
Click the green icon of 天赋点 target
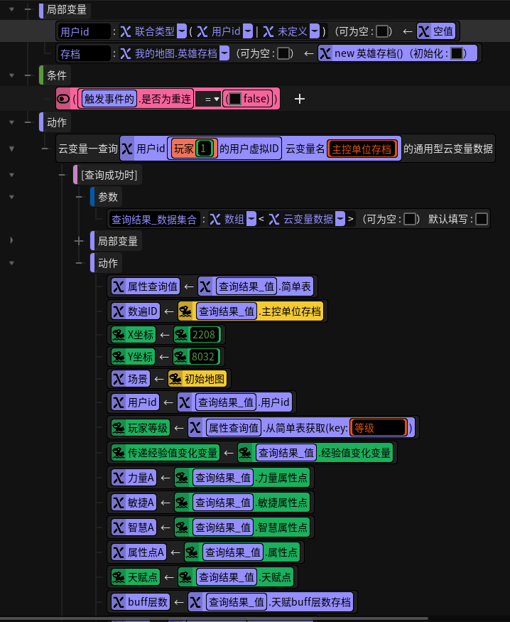[x=119, y=577]
